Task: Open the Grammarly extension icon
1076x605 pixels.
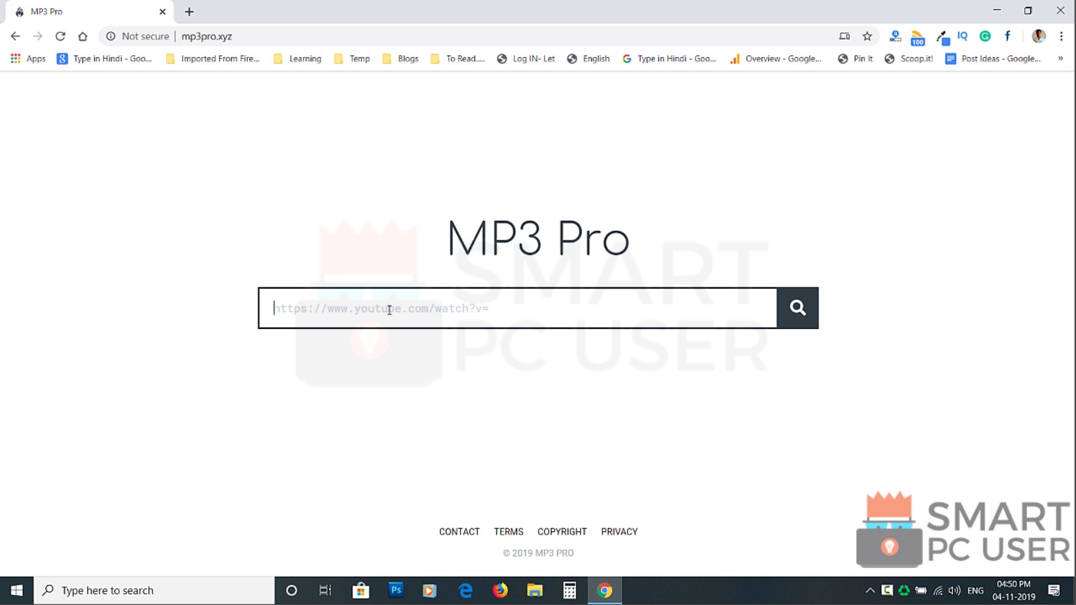Action: [985, 36]
